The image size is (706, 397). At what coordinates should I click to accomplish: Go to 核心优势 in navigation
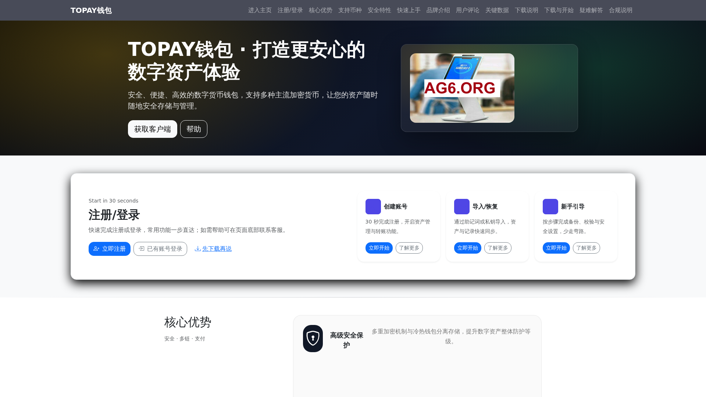(x=320, y=10)
